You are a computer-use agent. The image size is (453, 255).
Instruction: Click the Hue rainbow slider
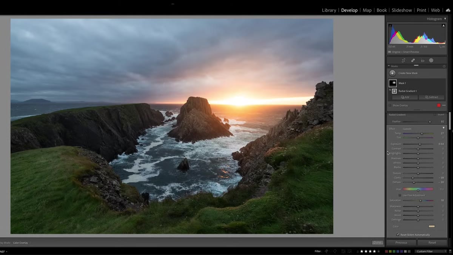[x=418, y=189]
